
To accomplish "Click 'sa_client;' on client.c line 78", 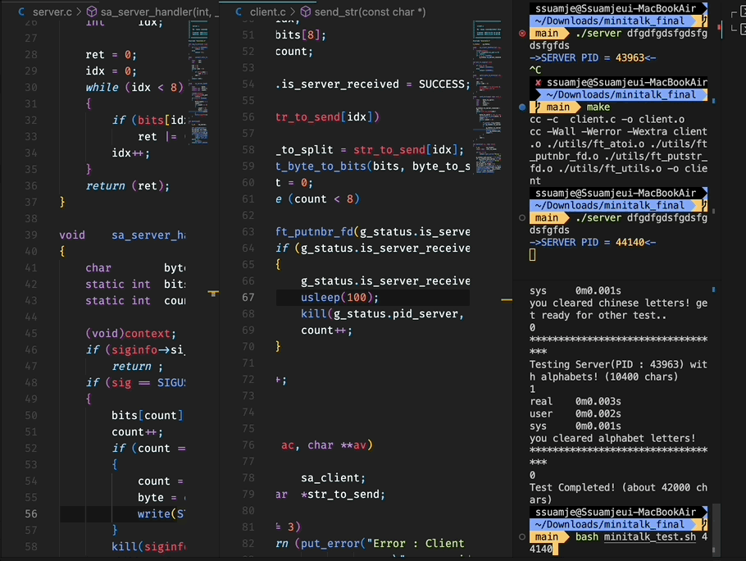I will 333,477.
